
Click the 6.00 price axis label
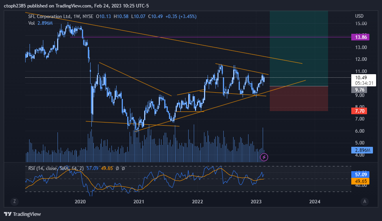361,131
